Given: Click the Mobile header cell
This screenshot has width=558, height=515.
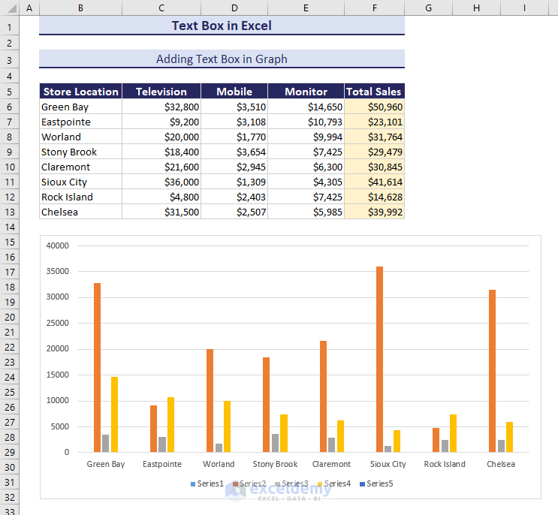Looking at the screenshot, I should [234, 92].
